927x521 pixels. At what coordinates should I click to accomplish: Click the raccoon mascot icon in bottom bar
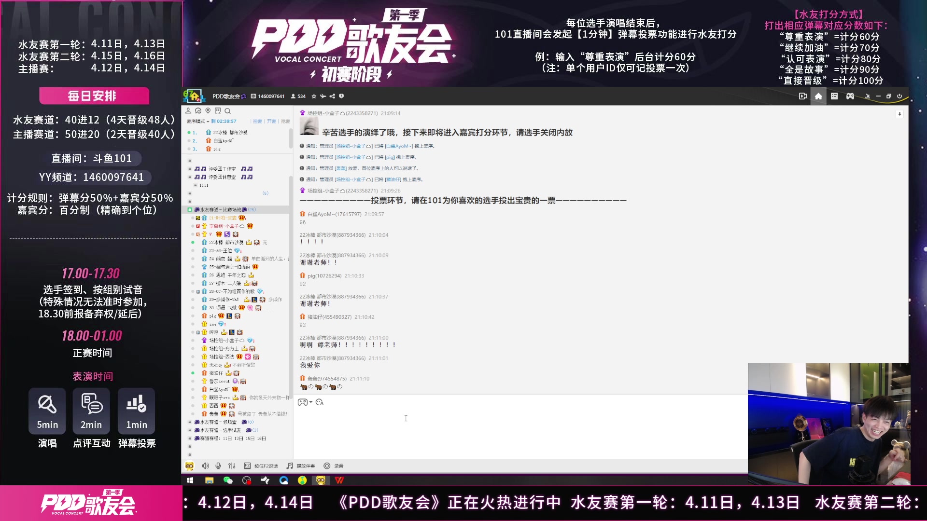click(189, 466)
